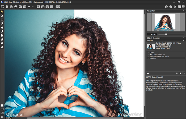This screenshot has height=119, width=186.
Task: Open the preferences gear icon
Action: pyautogui.click(x=175, y=7)
